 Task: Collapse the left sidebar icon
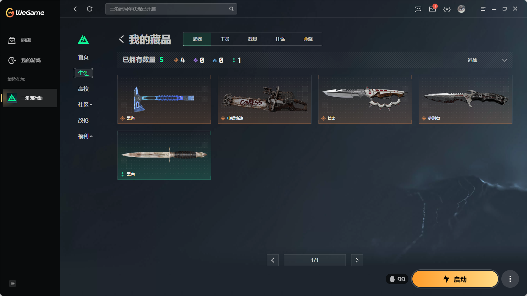(x=13, y=284)
